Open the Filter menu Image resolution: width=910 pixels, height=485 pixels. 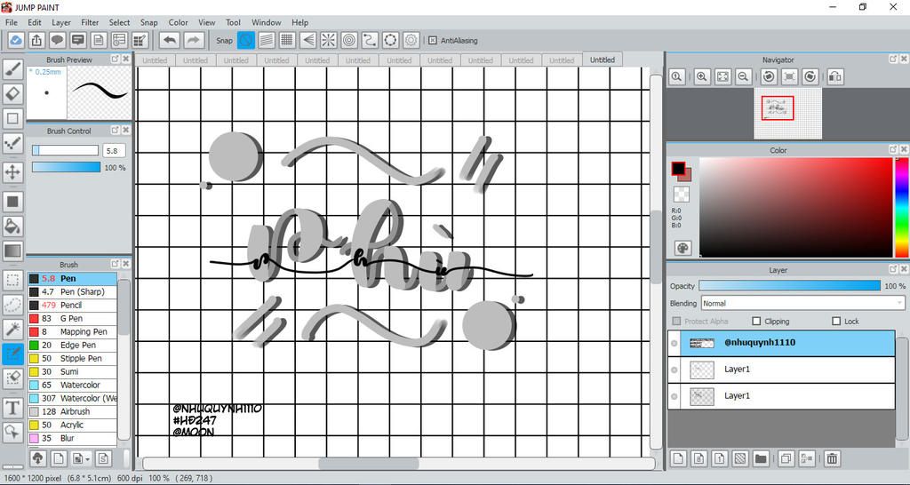click(x=90, y=22)
